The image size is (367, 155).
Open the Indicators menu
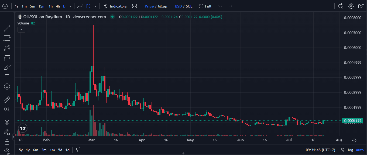pos(115,6)
